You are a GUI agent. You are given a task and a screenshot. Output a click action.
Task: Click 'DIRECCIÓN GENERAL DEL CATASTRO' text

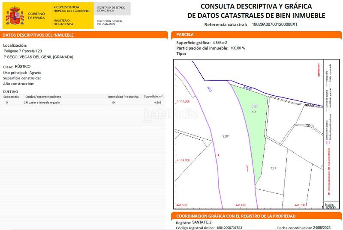110,23
